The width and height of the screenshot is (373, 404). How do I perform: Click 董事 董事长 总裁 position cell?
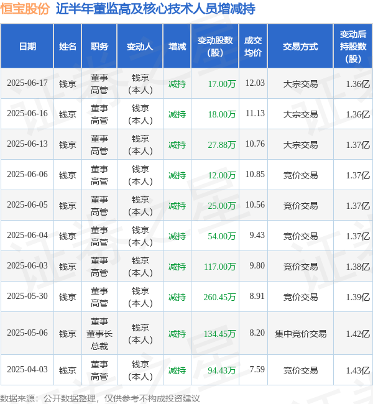click(99, 334)
